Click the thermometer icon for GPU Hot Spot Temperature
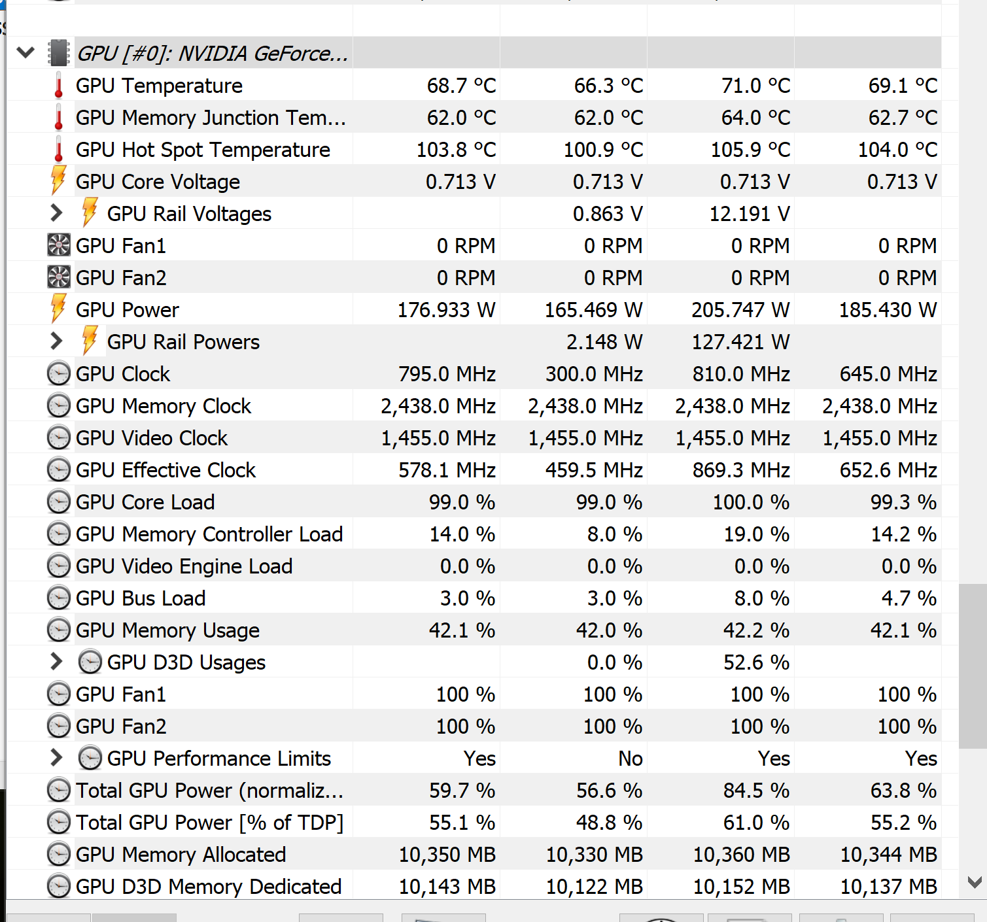Image resolution: width=987 pixels, height=922 pixels. [59, 150]
